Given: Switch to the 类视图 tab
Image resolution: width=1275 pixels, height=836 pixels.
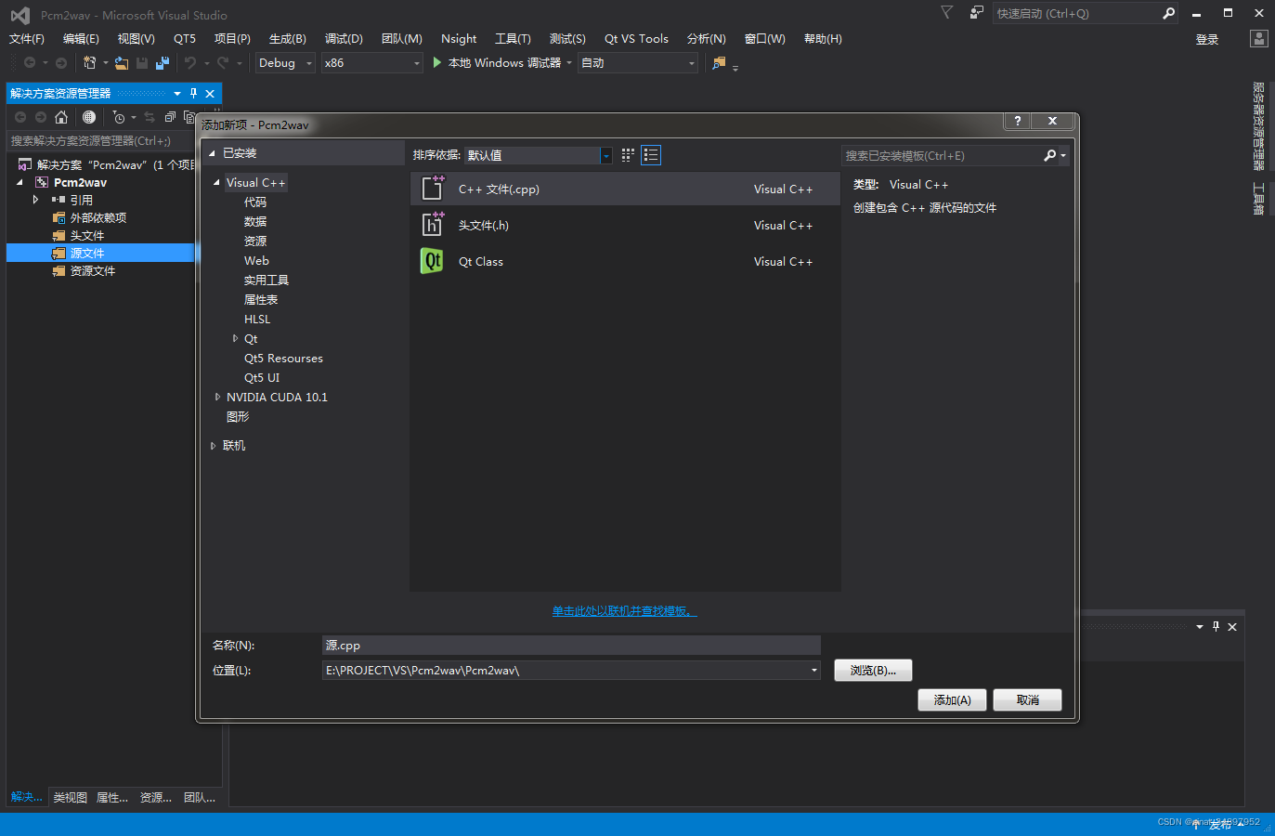Looking at the screenshot, I should (71, 797).
